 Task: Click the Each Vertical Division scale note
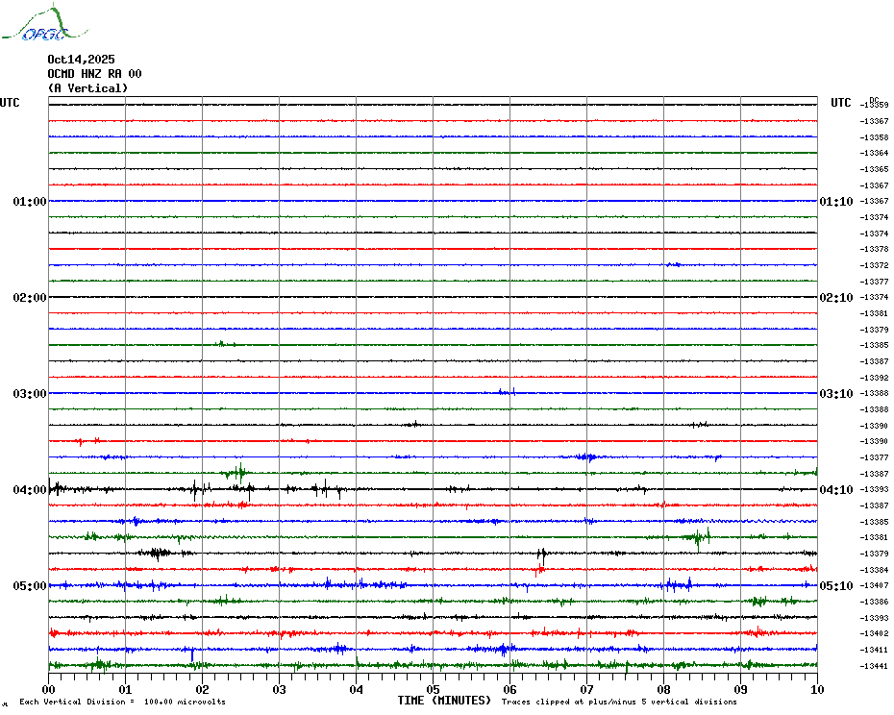pyautogui.click(x=122, y=703)
